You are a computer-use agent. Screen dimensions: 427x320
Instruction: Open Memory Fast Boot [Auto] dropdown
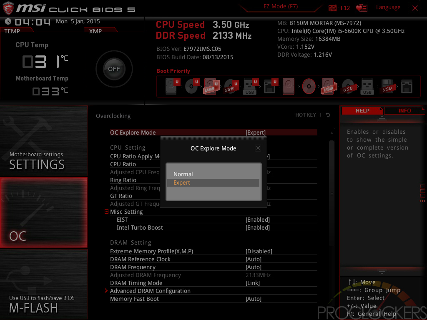[253, 299]
